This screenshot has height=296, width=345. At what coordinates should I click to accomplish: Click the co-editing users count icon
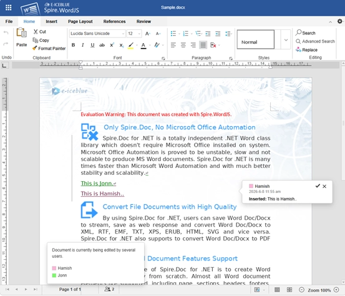click(x=109, y=289)
